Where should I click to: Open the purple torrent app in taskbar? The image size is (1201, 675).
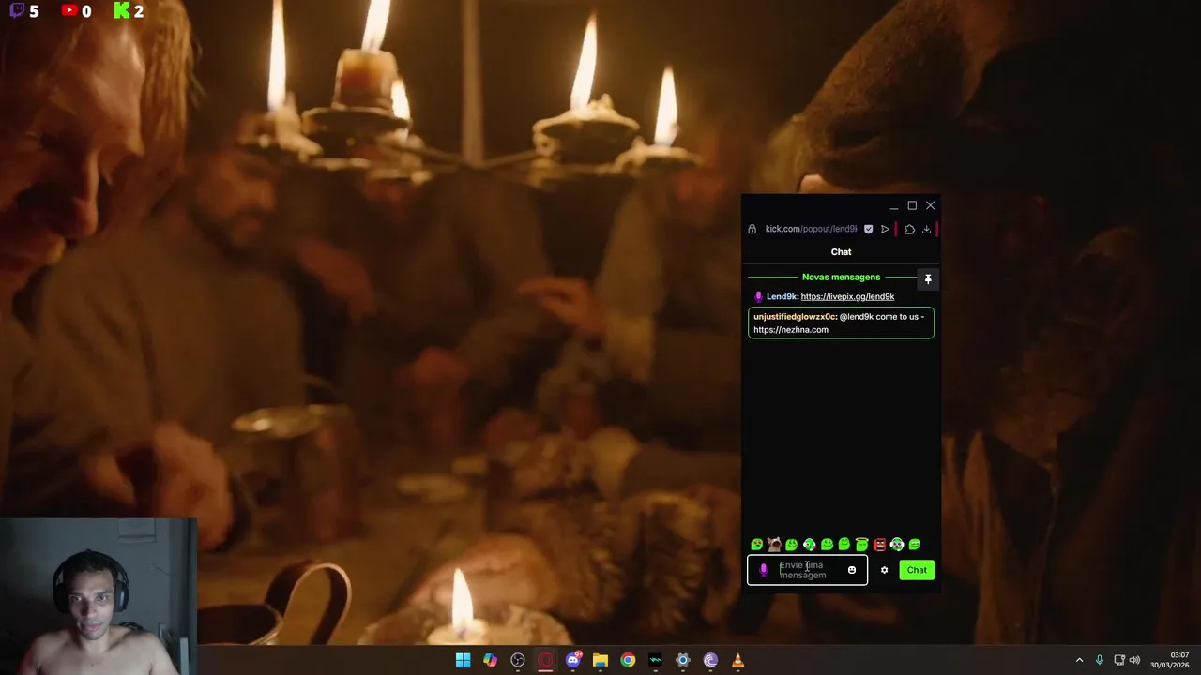pos(710,661)
